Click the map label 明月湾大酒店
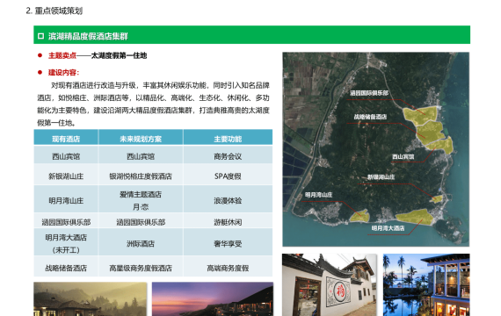501x316 pixels. point(388,228)
